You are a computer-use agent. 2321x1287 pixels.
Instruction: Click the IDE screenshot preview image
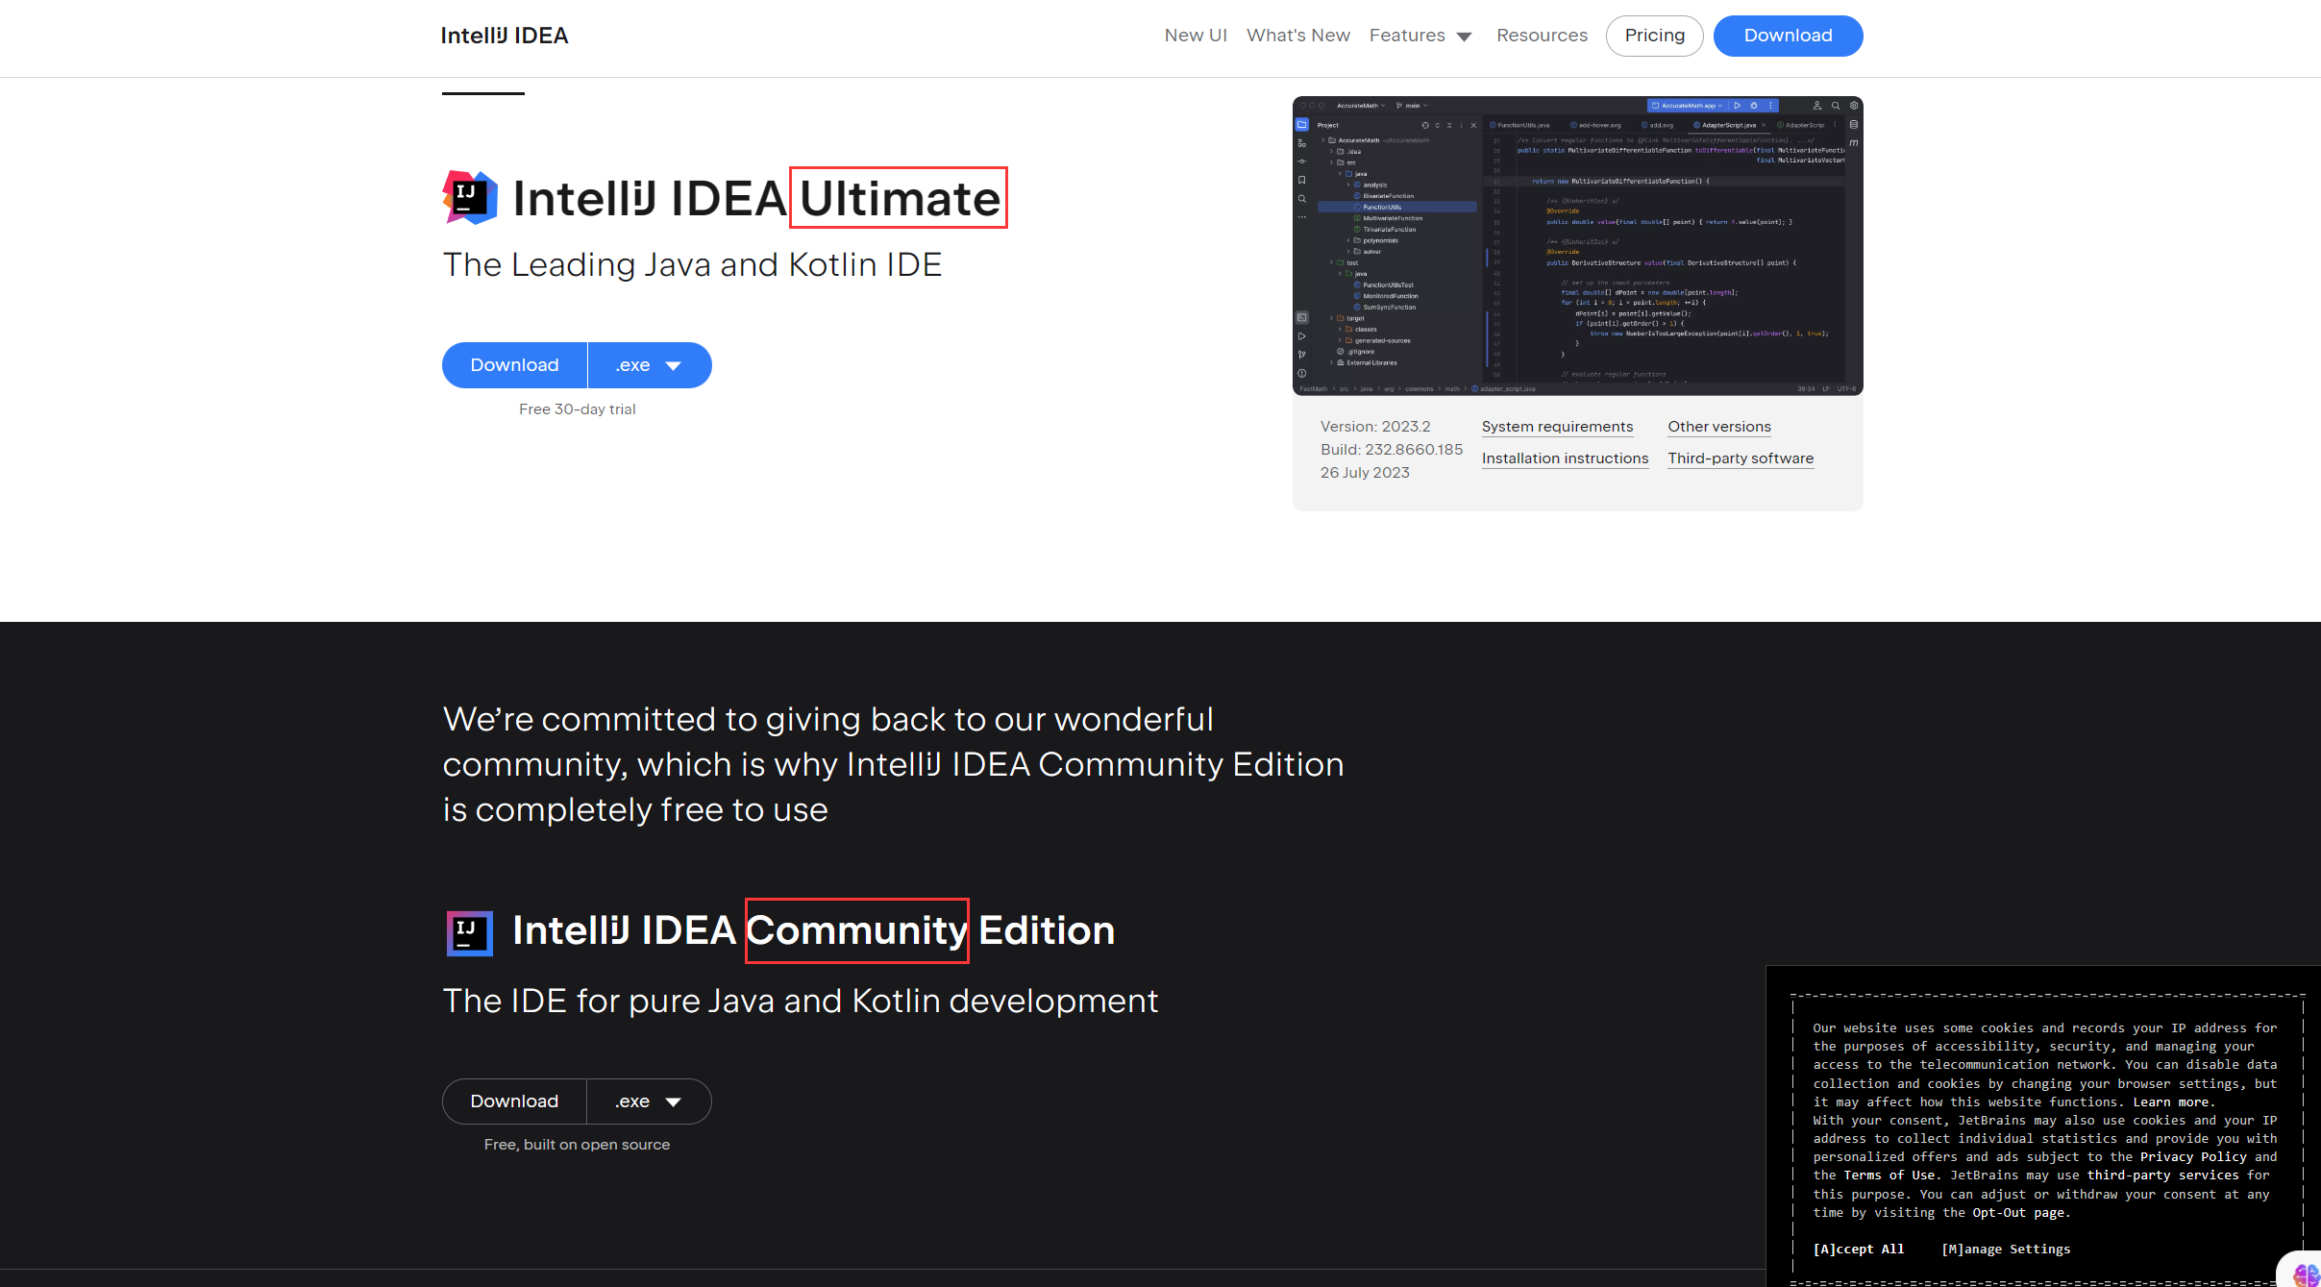point(1577,245)
